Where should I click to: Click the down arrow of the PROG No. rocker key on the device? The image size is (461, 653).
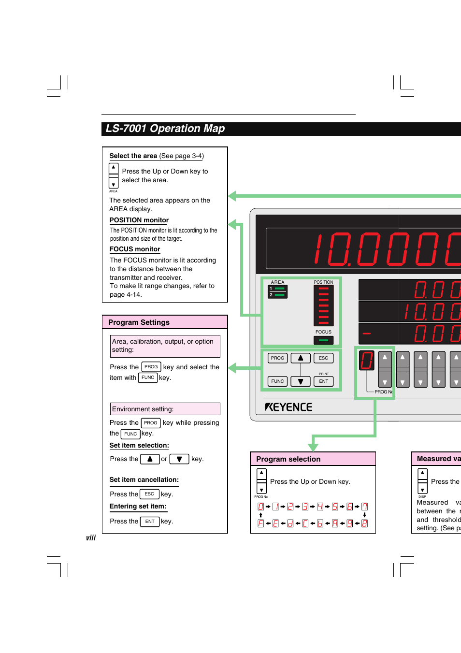pyautogui.click(x=385, y=382)
